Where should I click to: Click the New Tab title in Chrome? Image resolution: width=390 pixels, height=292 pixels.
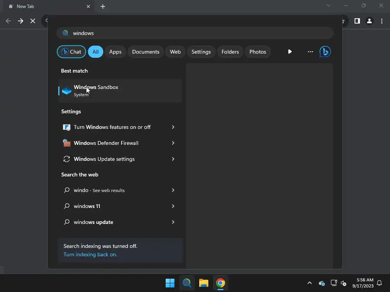(x=26, y=6)
